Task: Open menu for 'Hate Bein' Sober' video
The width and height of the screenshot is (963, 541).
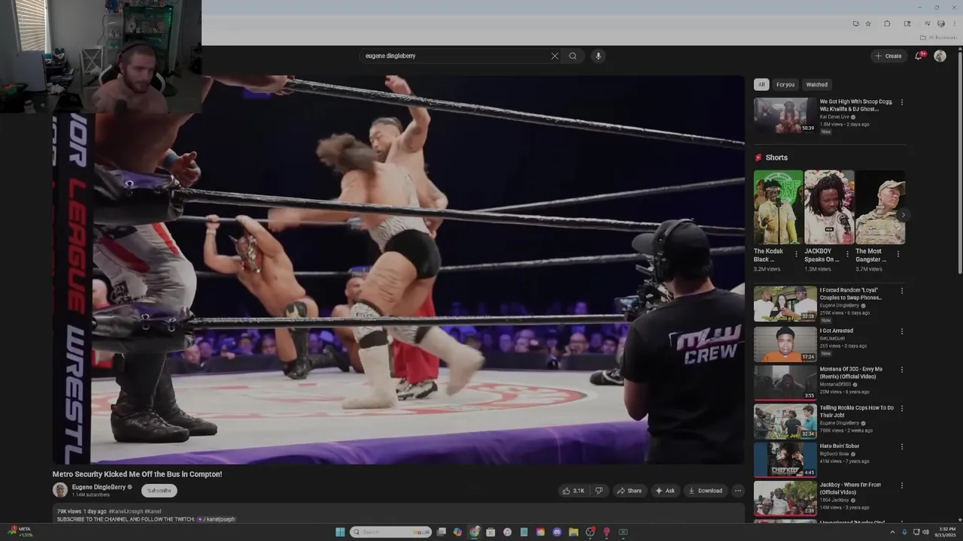Action: 901,446
